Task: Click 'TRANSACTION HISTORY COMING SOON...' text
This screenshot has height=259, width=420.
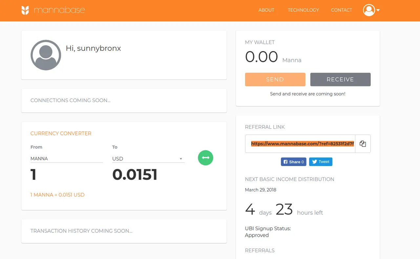Action: click(x=81, y=231)
